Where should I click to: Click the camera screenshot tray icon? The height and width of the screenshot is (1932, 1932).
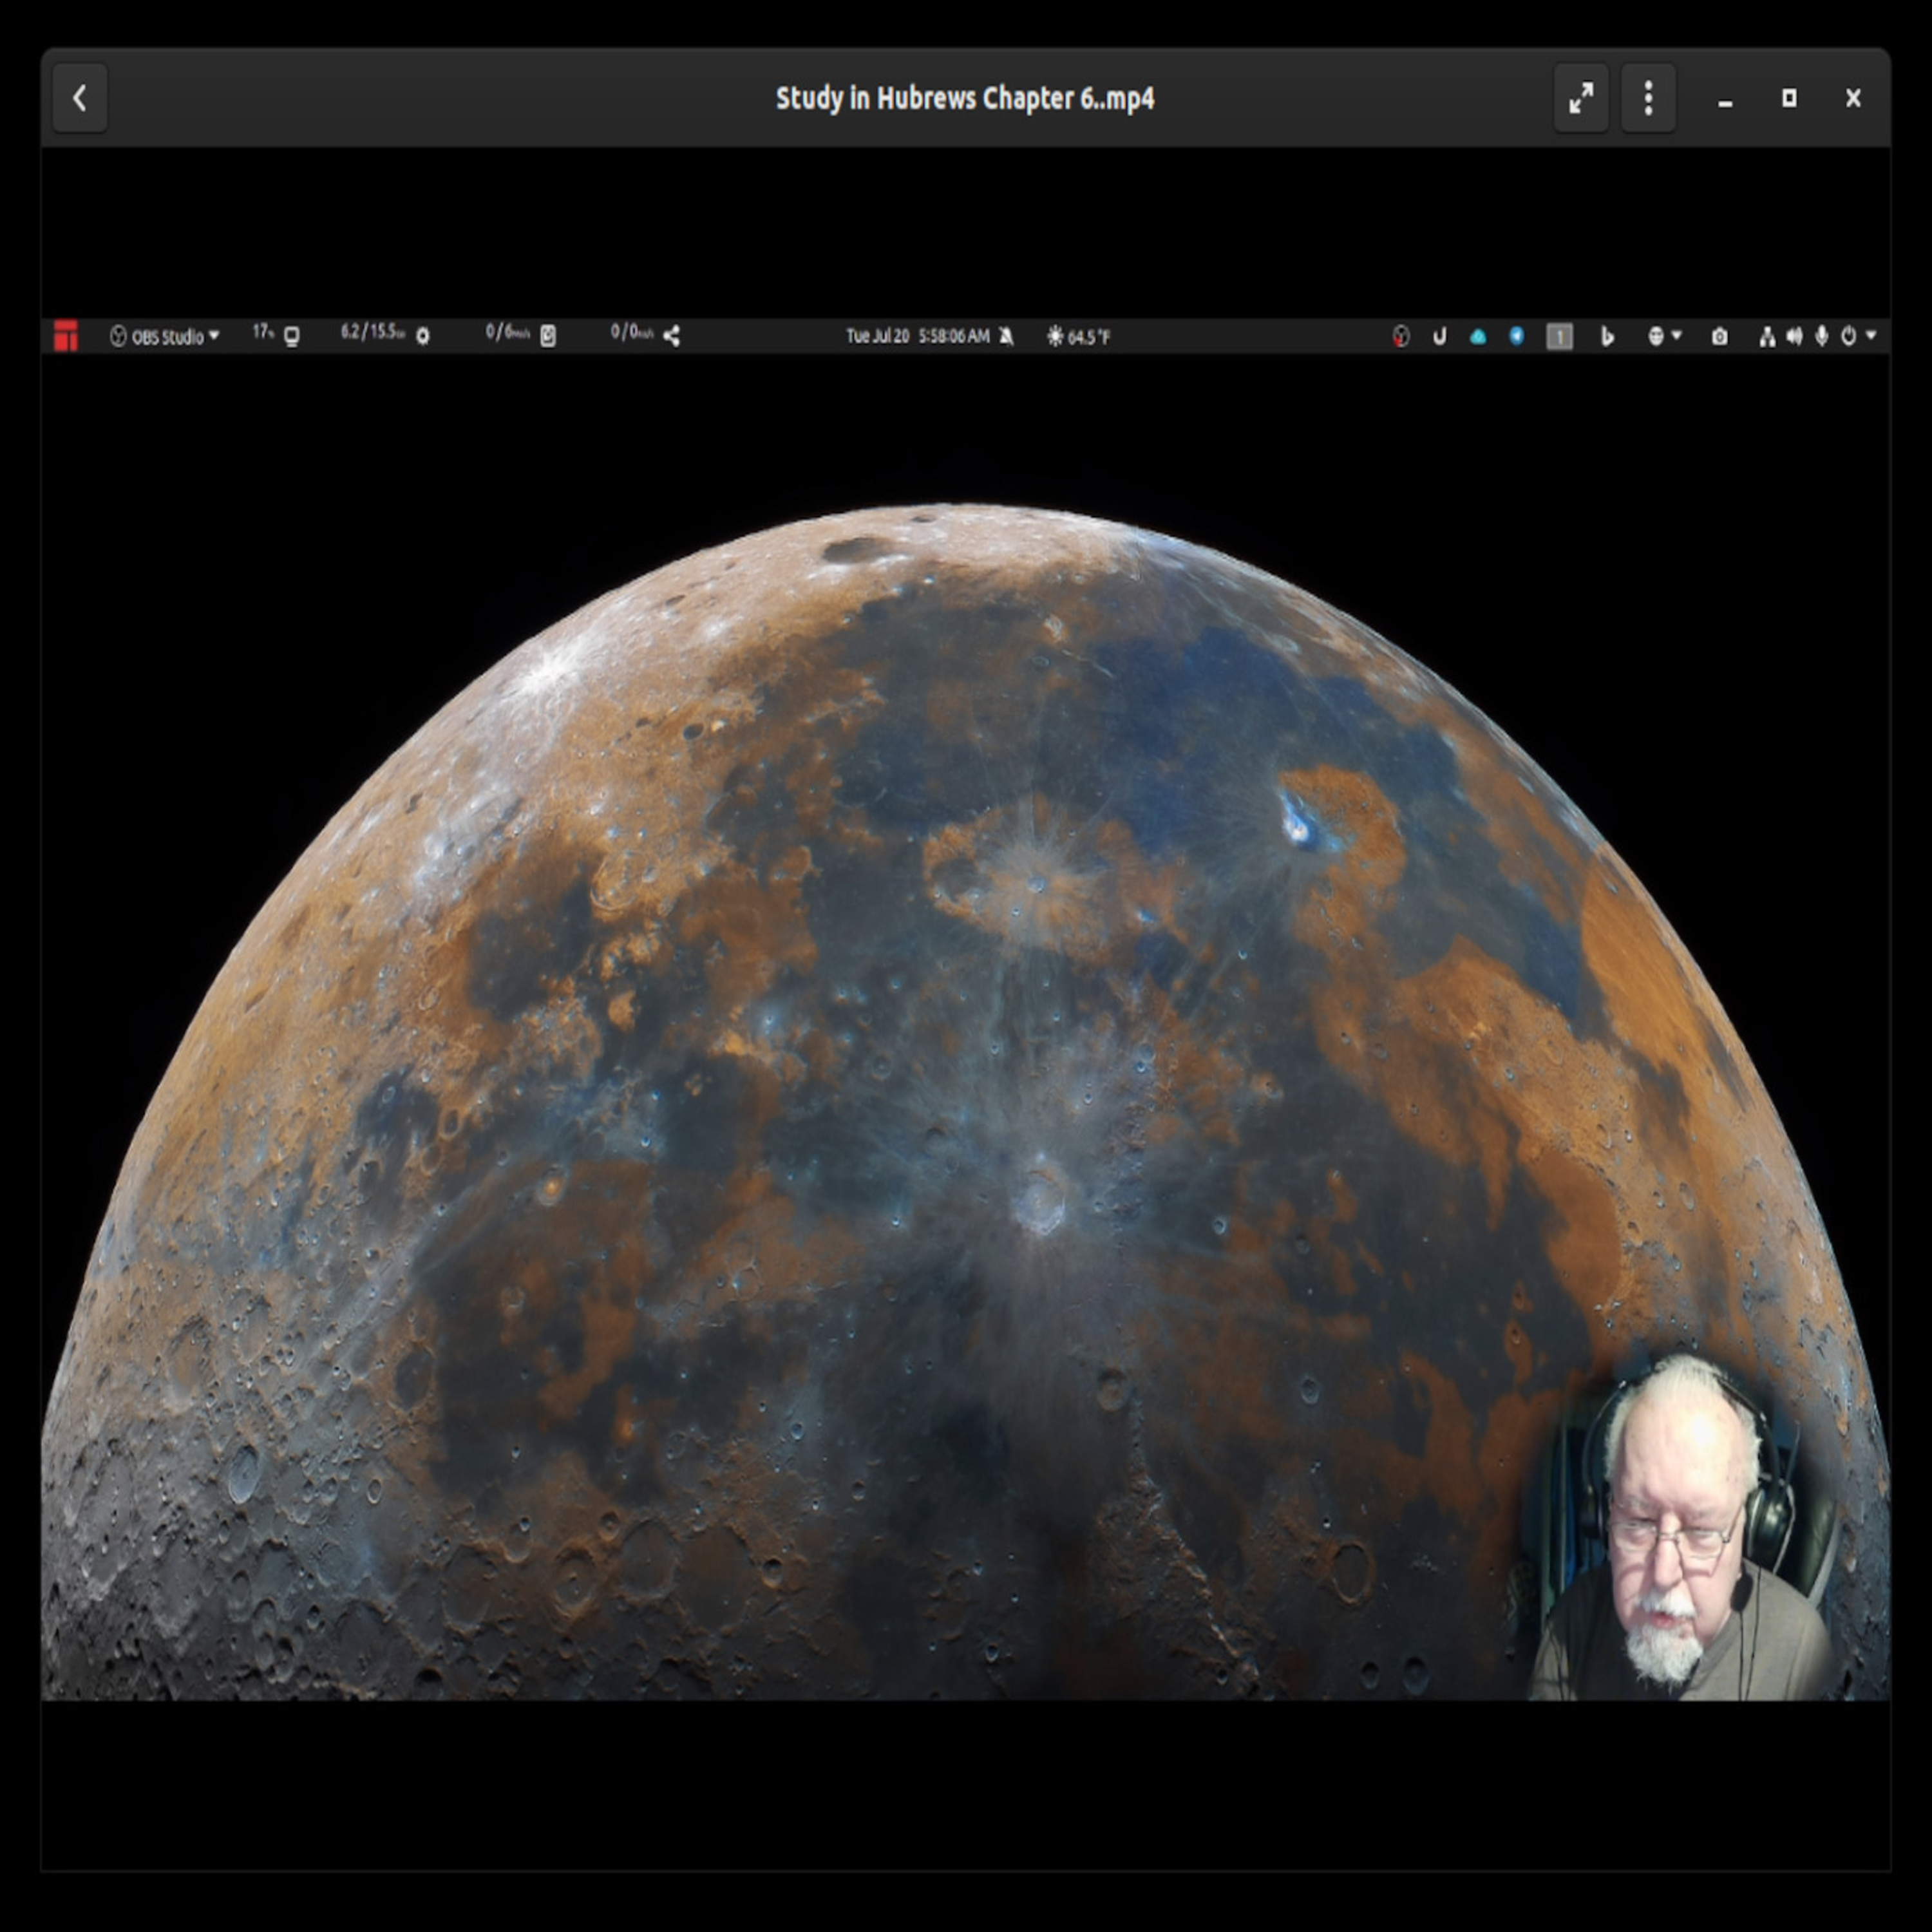(x=1719, y=337)
